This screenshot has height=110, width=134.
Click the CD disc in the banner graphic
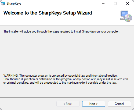[x=128, y=18]
